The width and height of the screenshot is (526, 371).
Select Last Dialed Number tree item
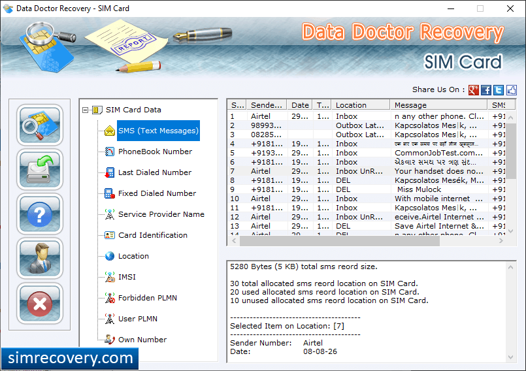click(155, 172)
